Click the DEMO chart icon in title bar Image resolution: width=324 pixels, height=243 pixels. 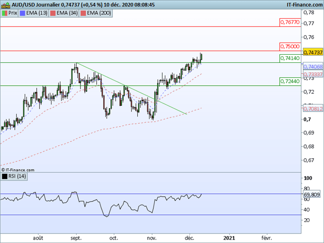[6, 5]
